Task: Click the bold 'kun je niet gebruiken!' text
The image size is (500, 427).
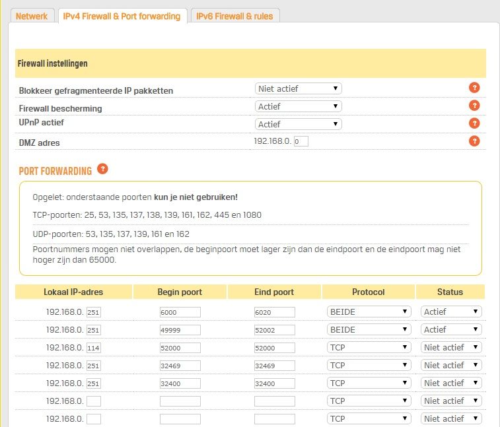Action: [x=196, y=197]
